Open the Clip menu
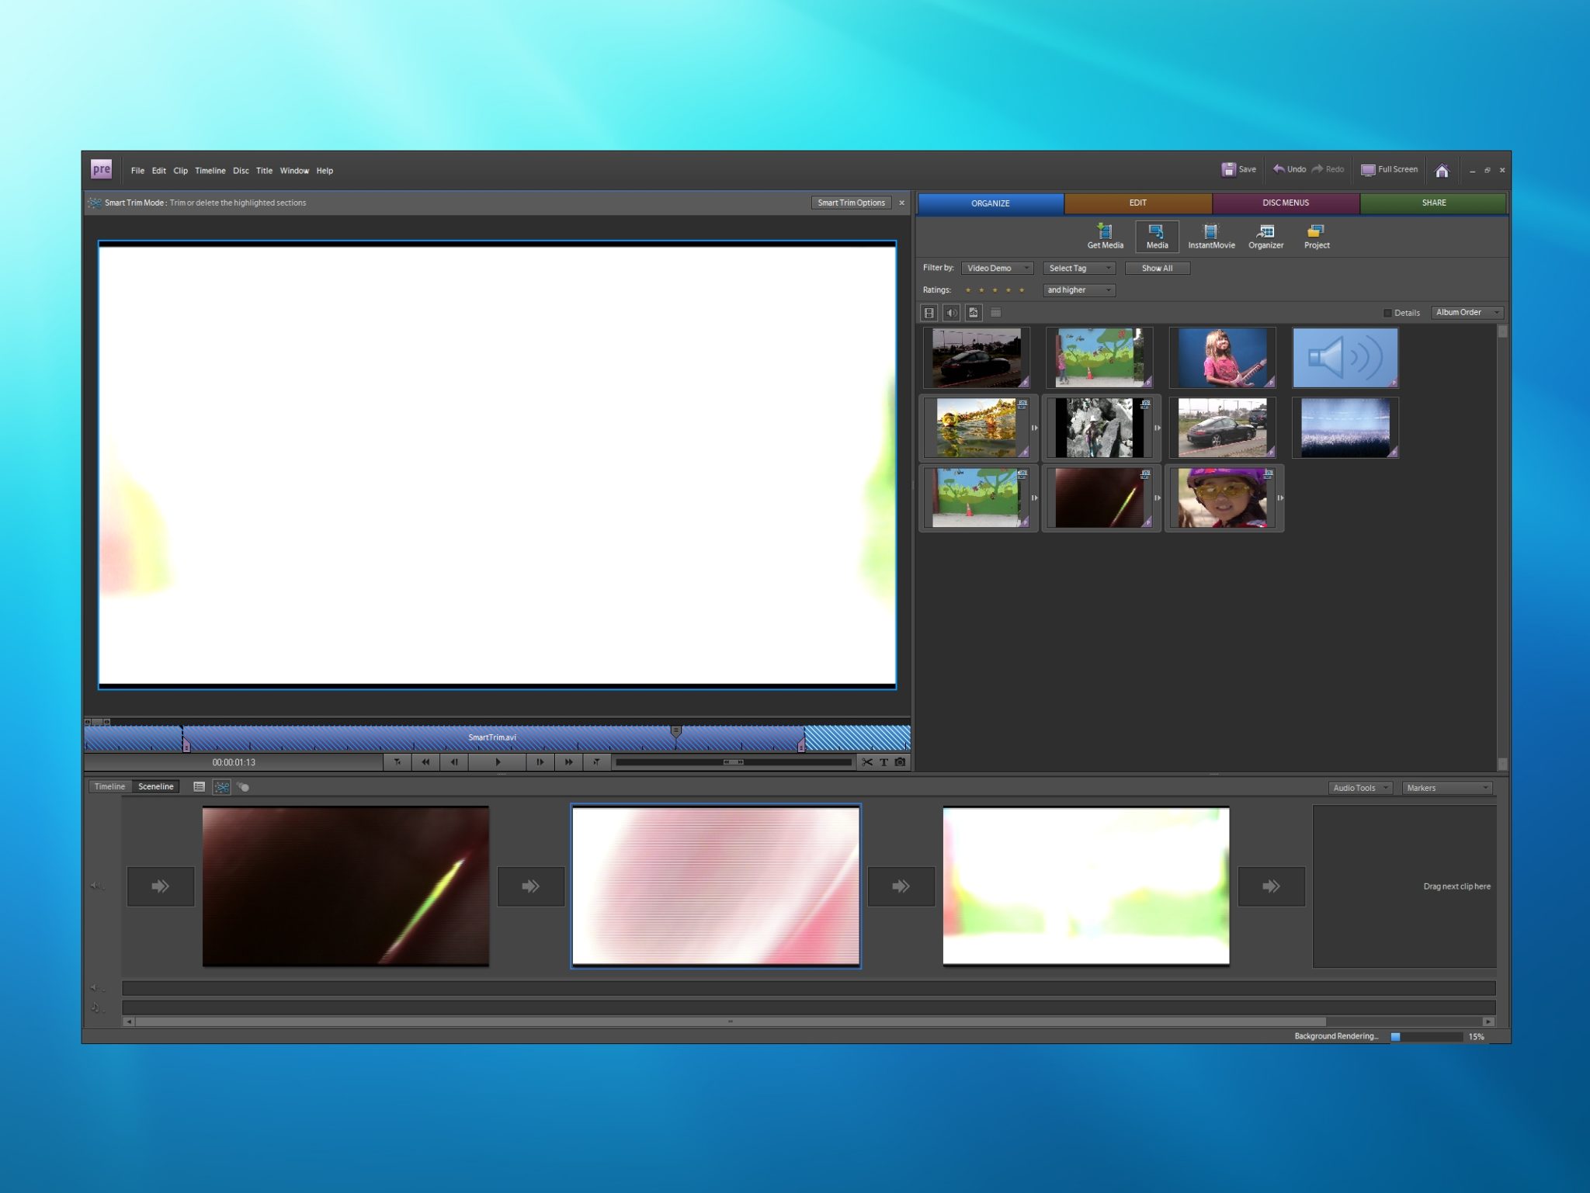Viewport: 1590px width, 1193px height. (x=180, y=171)
